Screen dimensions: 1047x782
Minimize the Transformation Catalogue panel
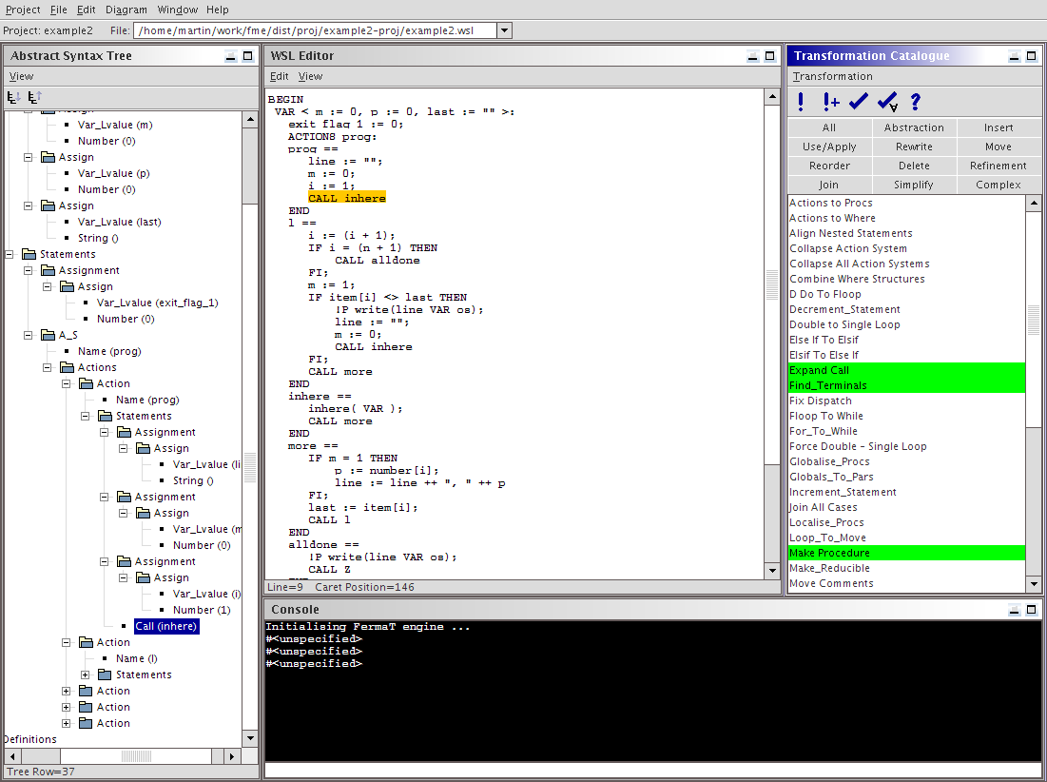tap(1015, 56)
